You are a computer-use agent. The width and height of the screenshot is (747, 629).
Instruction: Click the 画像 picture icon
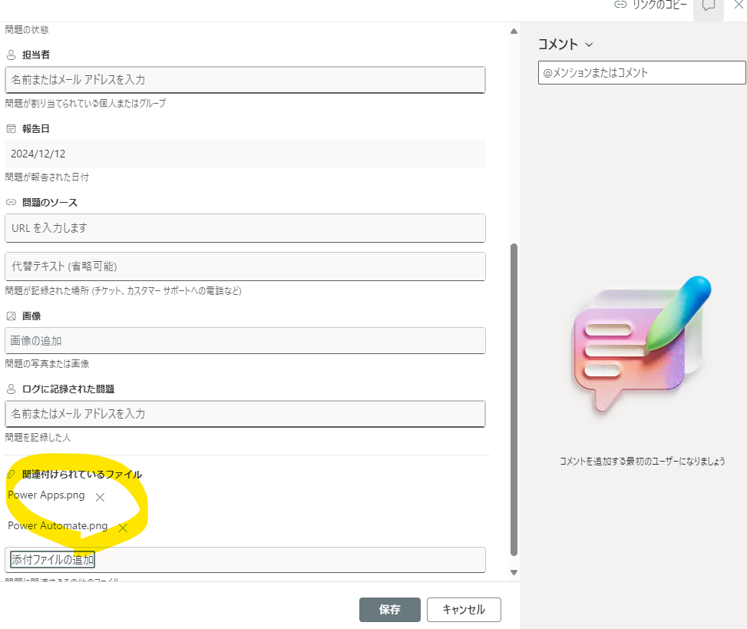click(11, 316)
